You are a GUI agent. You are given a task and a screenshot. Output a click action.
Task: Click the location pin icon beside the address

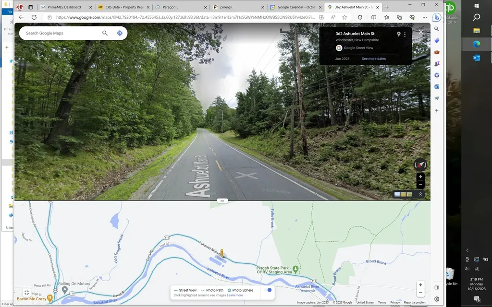pos(398,35)
